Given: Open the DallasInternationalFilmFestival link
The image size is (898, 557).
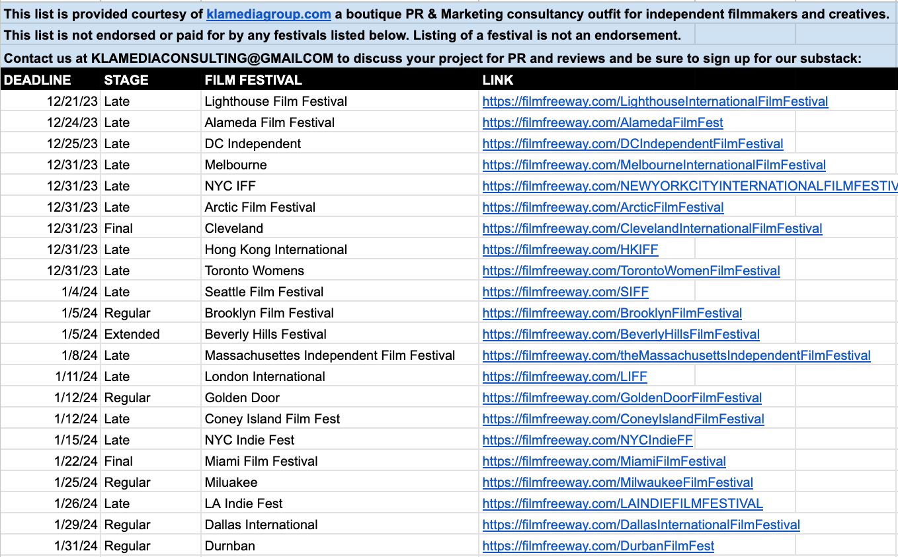Looking at the screenshot, I should coord(641,525).
